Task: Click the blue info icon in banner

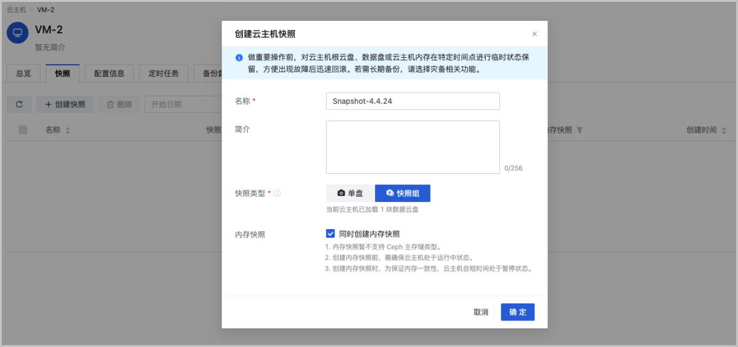Action: coord(239,57)
